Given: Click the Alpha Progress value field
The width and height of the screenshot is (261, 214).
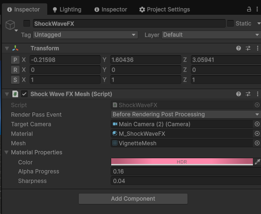Looking at the screenshot, I should coord(186,172).
